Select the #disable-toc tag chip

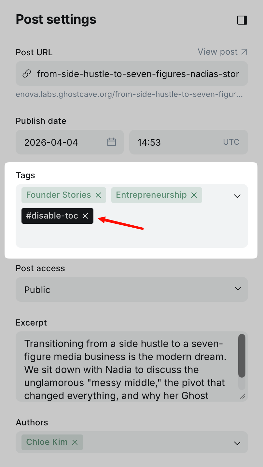(x=52, y=216)
